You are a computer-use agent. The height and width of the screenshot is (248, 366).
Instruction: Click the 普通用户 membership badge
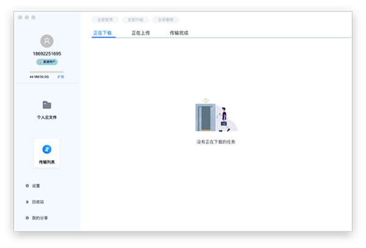tap(47, 62)
